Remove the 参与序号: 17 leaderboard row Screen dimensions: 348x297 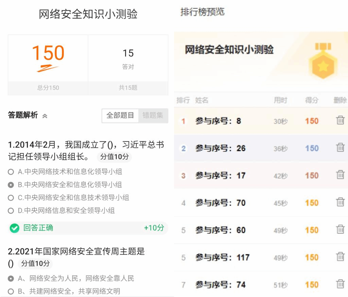pyautogui.click(x=340, y=175)
